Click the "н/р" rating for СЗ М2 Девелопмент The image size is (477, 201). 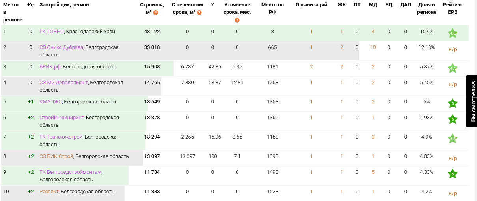coord(453,85)
